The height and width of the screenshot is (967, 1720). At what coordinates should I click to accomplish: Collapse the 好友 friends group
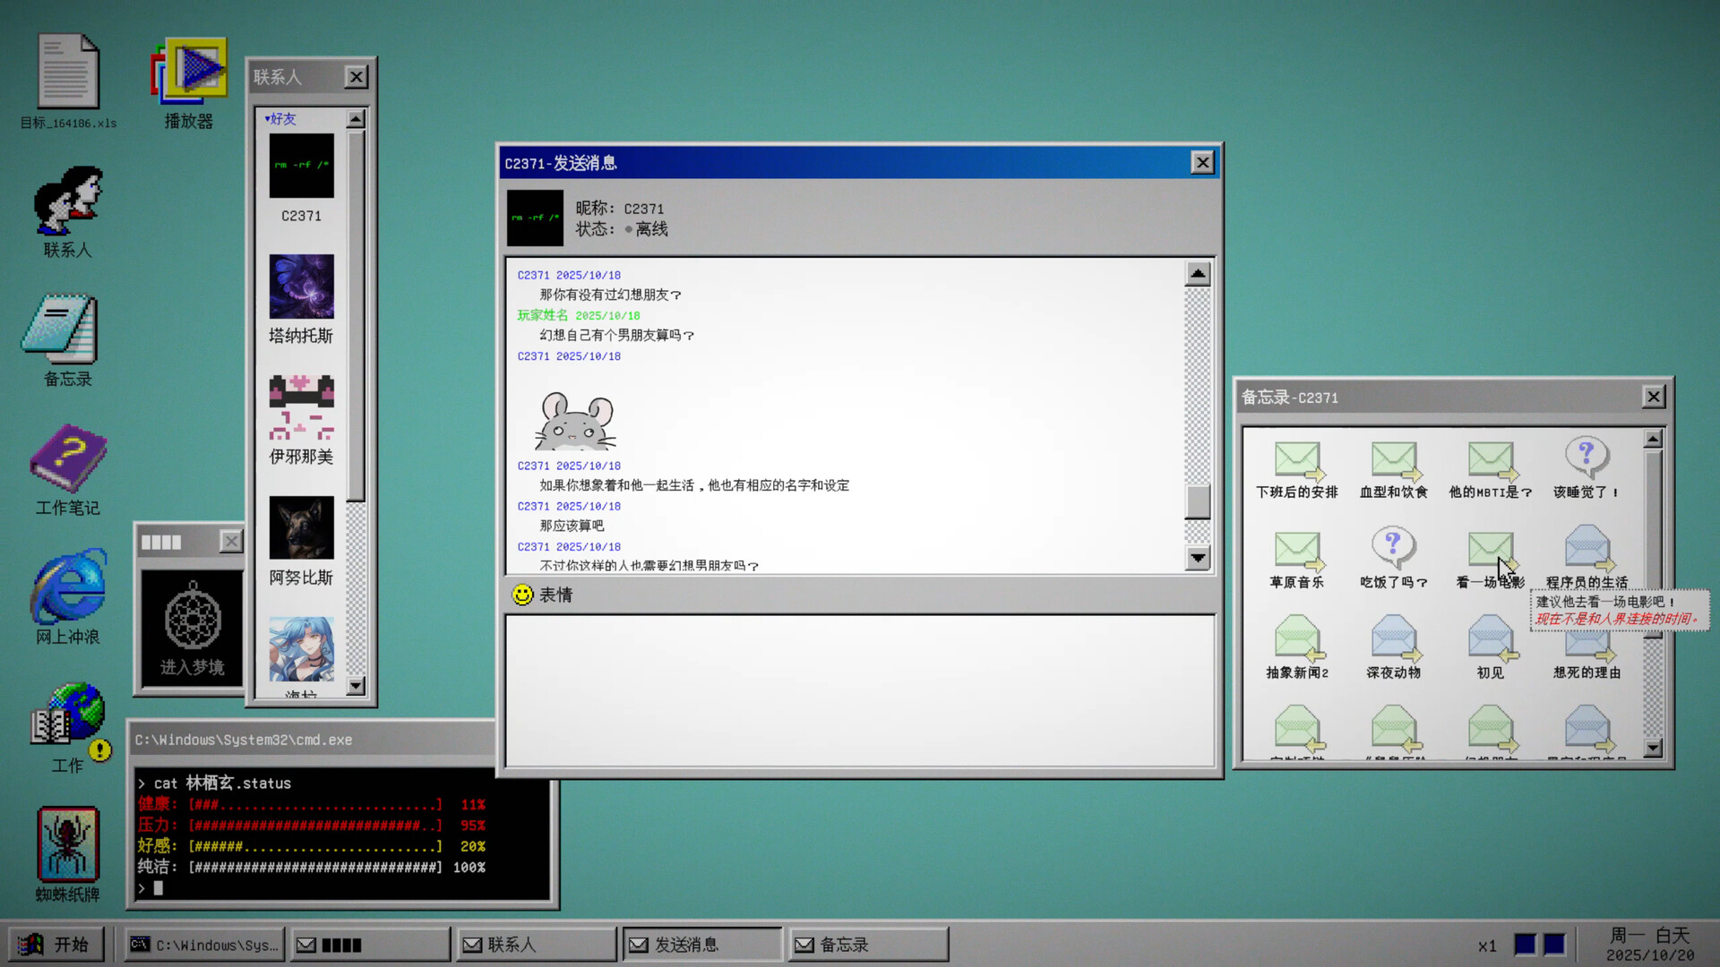tap(278, 118)
